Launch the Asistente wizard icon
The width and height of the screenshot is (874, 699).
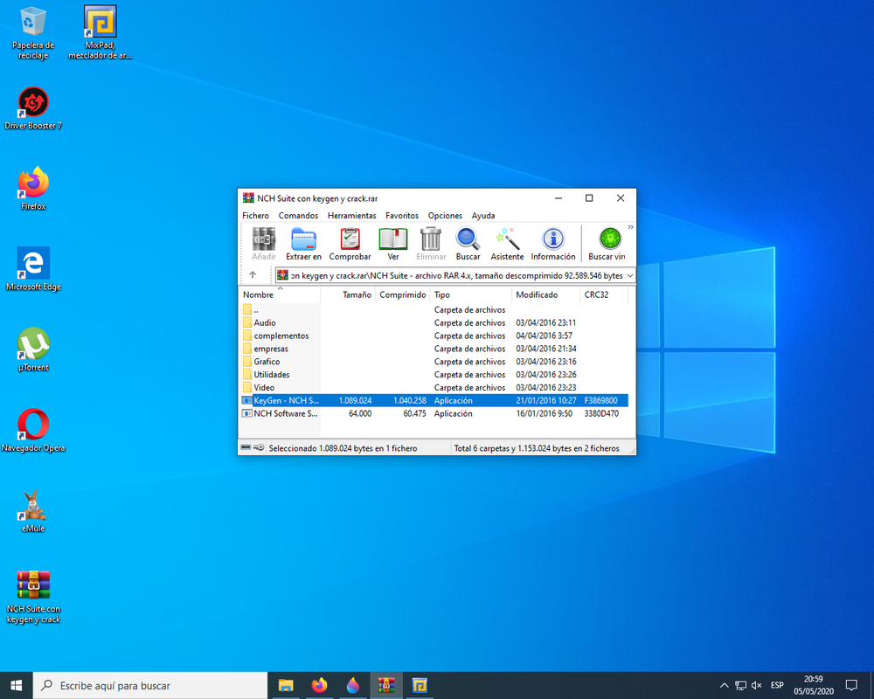pyautogui.click(x=507, y=244)
